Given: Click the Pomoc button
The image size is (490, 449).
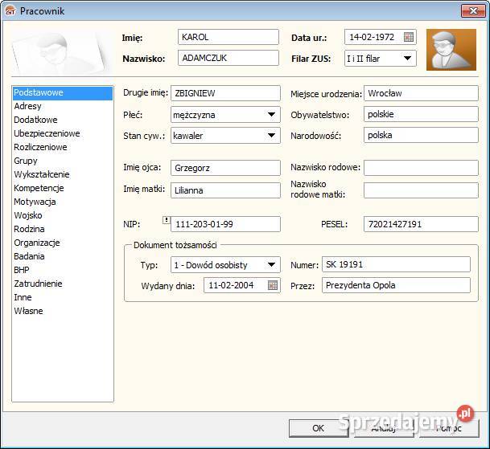Looking at the screenshot, I should tap(449, 428).
